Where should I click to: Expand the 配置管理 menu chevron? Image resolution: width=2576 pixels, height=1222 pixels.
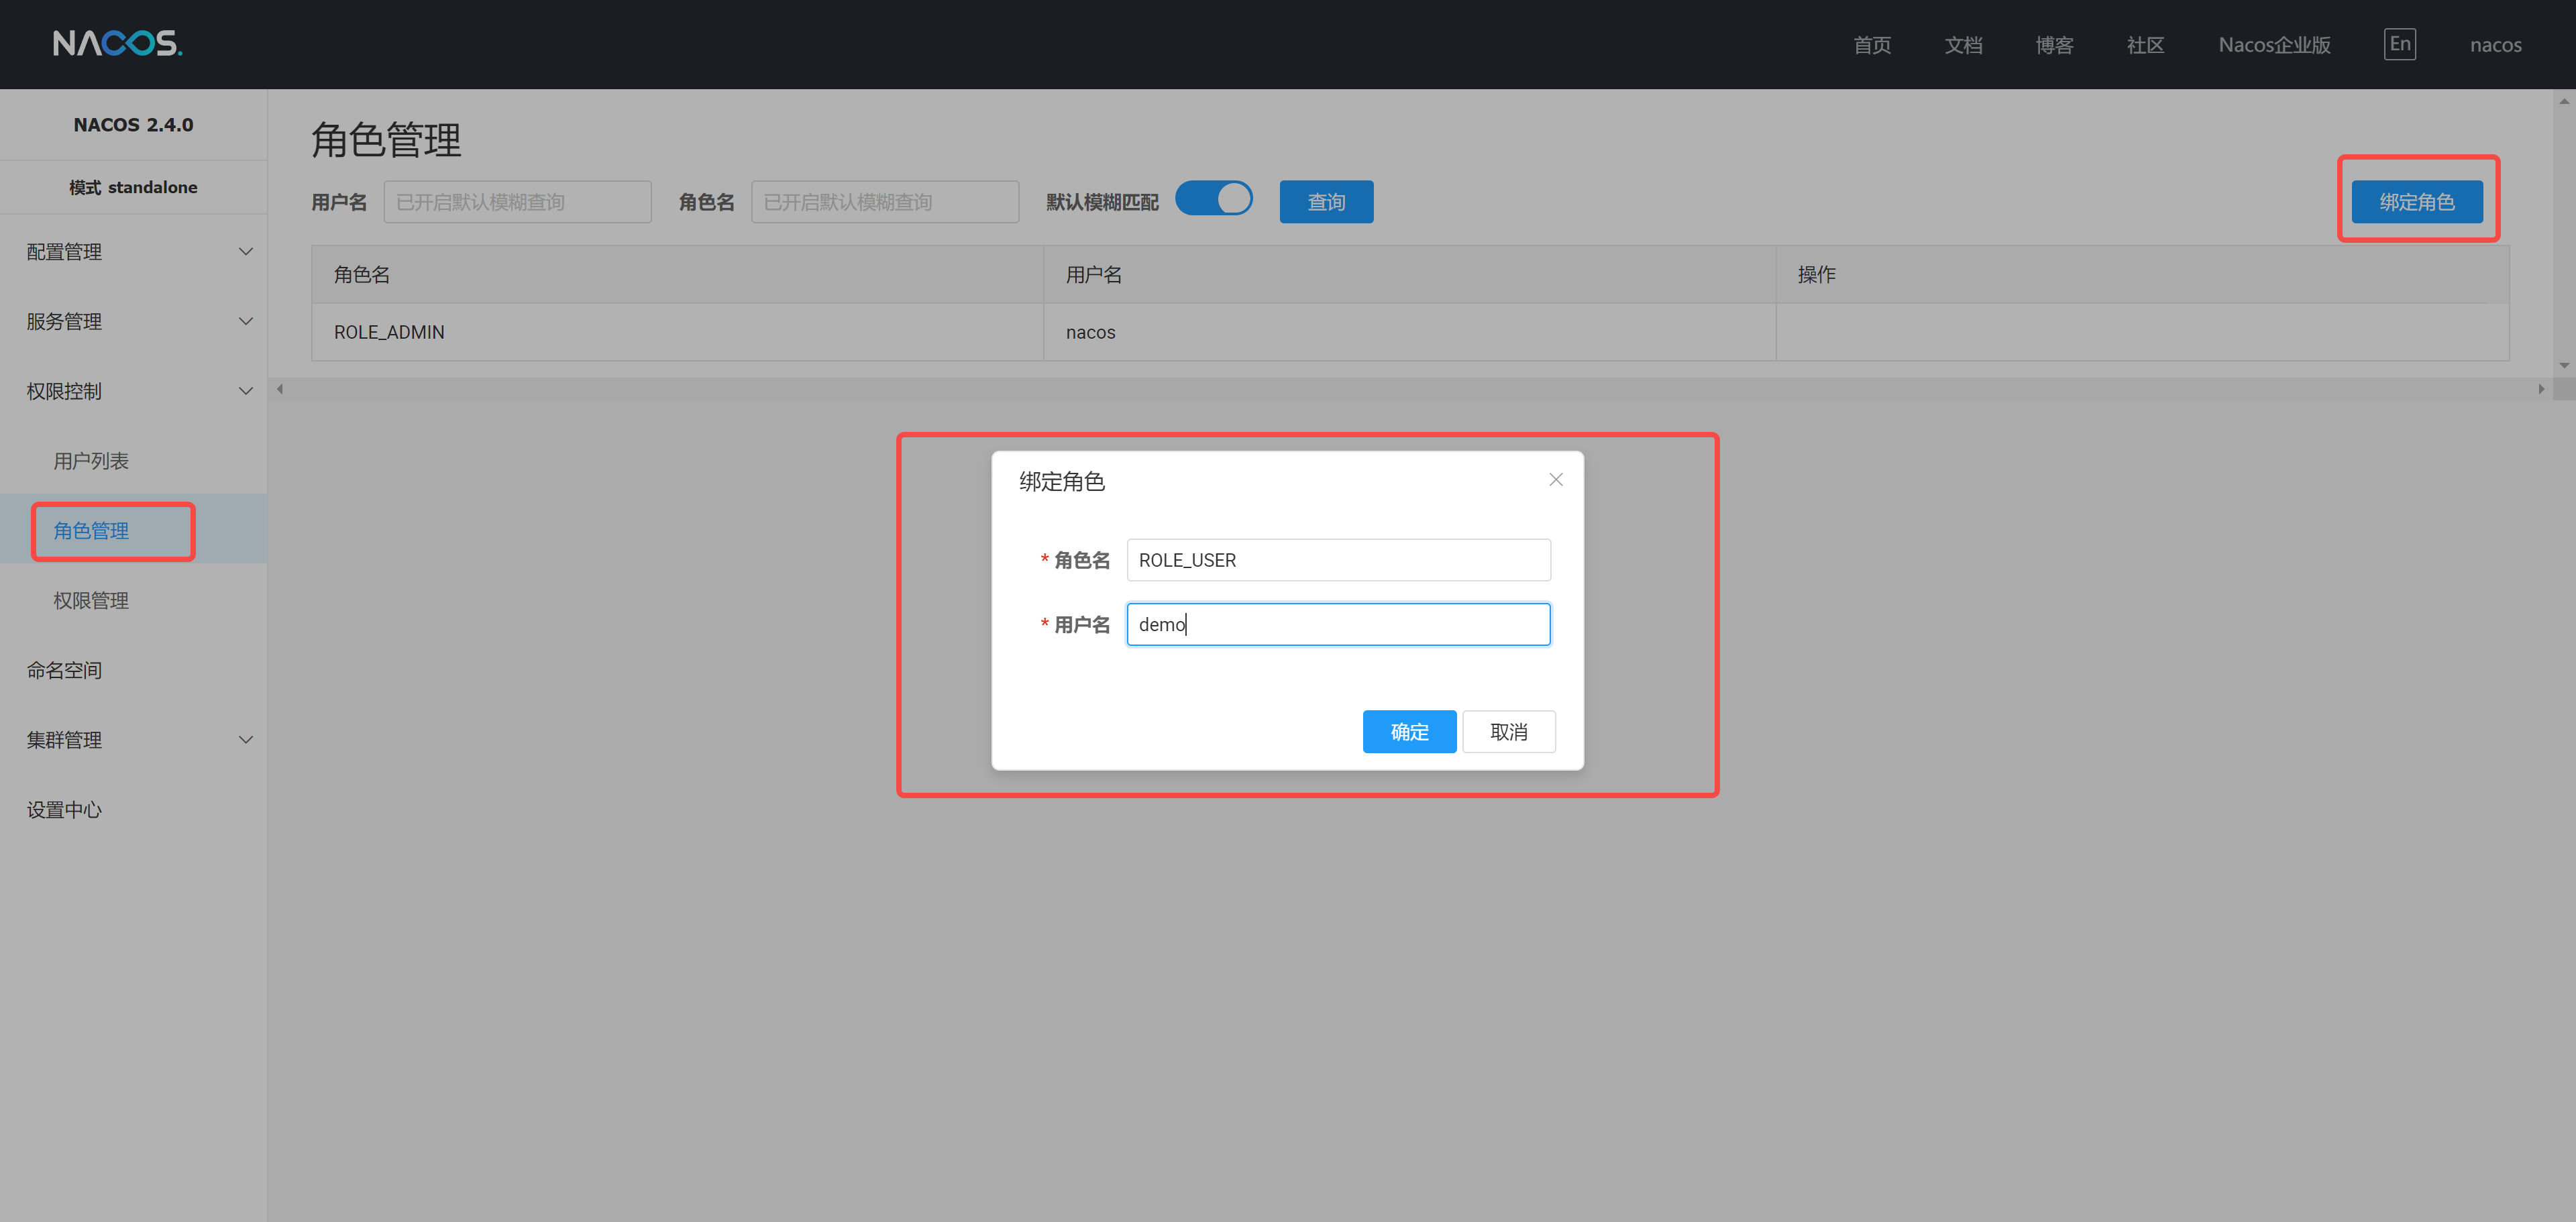tap(245, 252)
